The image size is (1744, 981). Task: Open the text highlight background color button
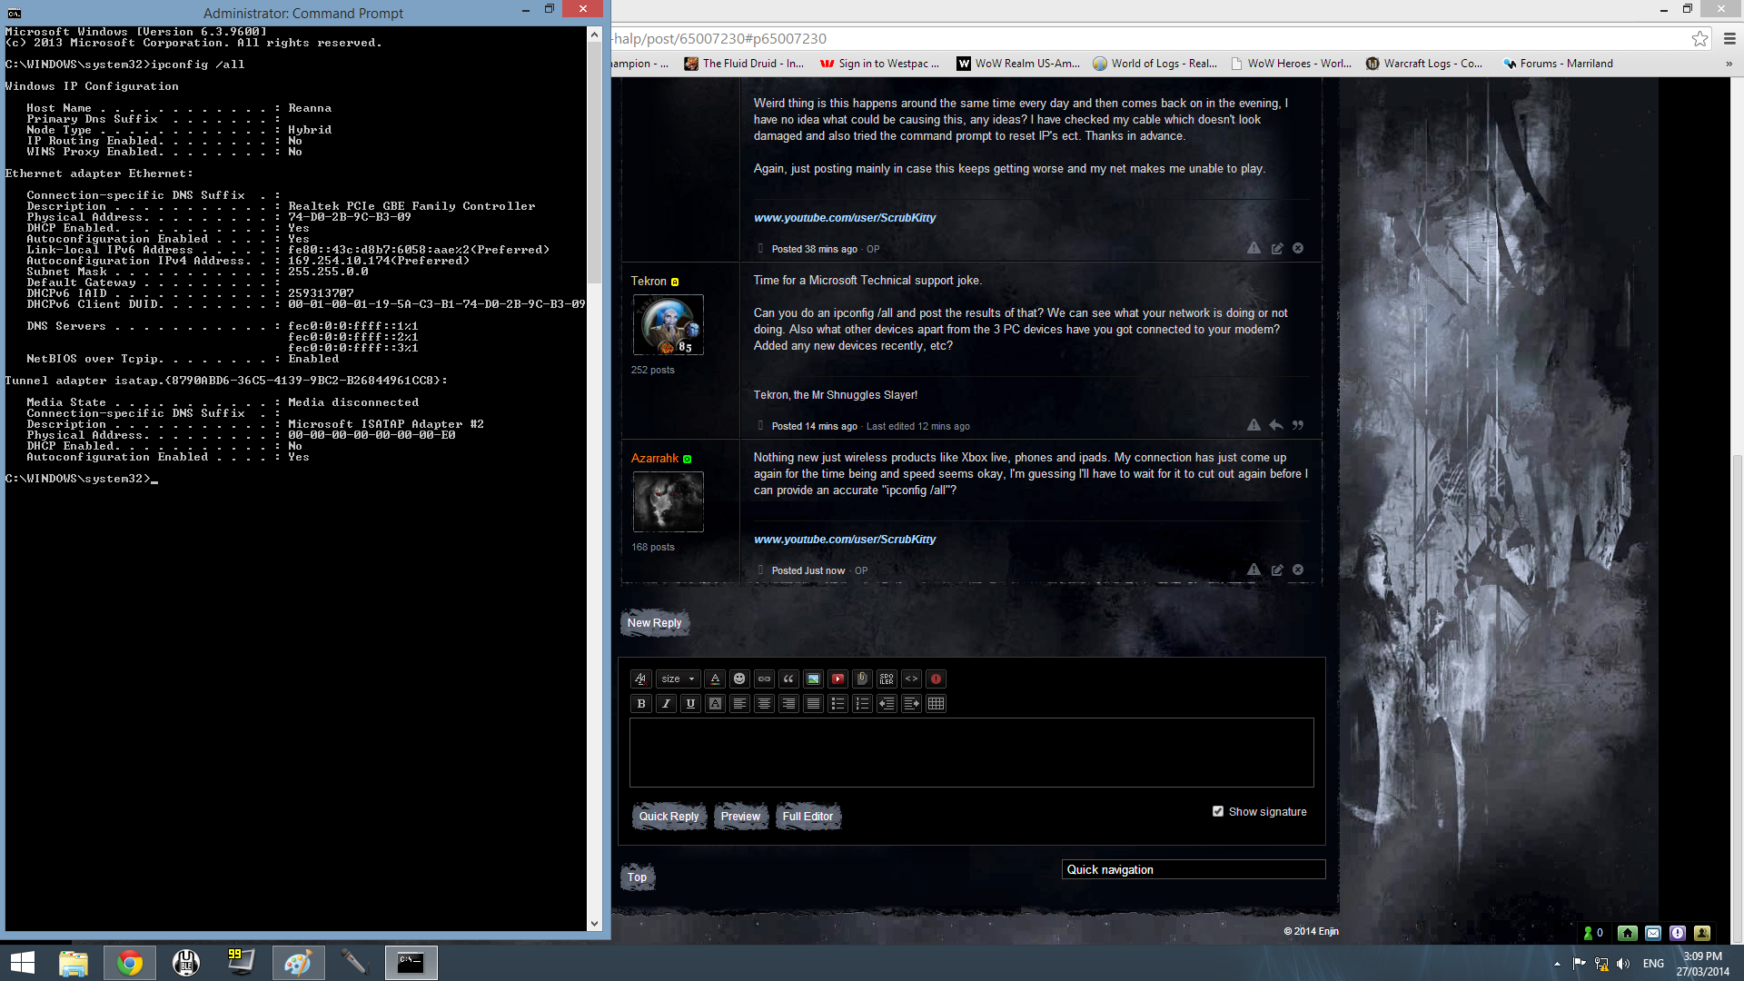(x=715, y=703)
